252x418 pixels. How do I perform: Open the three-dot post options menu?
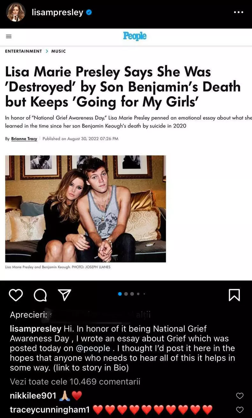pyautogui.click(x=239, y=12)
